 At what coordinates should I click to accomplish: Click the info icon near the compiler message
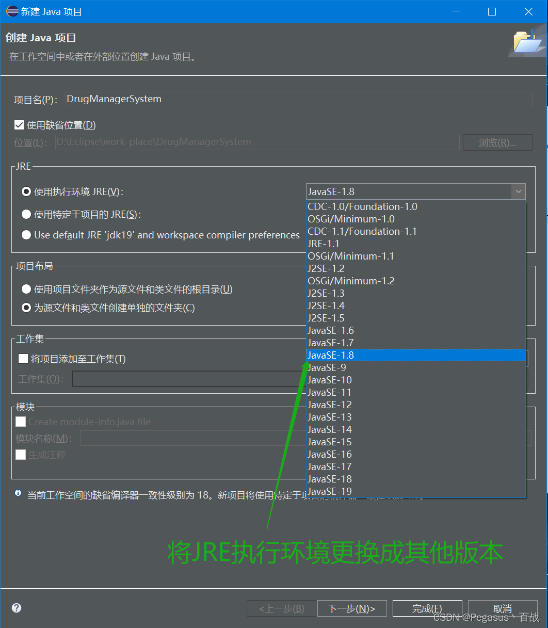click(x=17, y=493)
